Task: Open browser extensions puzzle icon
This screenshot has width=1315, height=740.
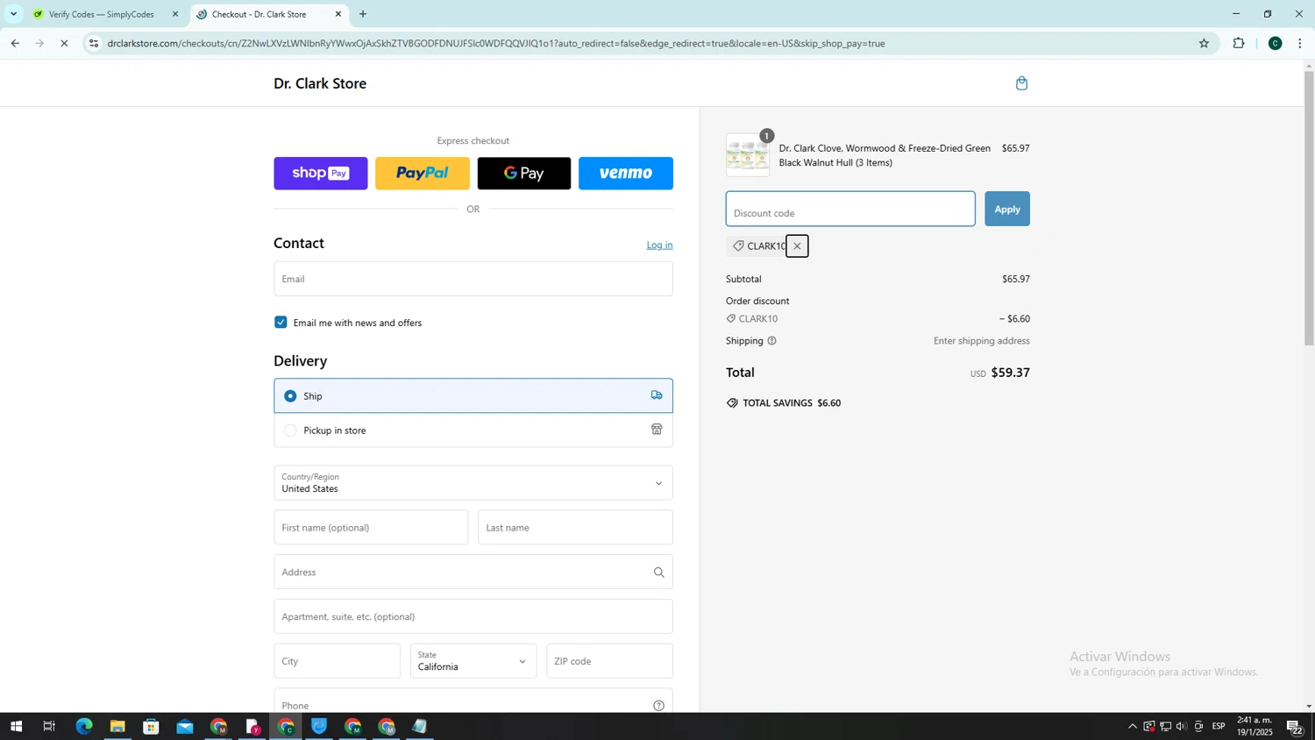Action: point(1239,43)
